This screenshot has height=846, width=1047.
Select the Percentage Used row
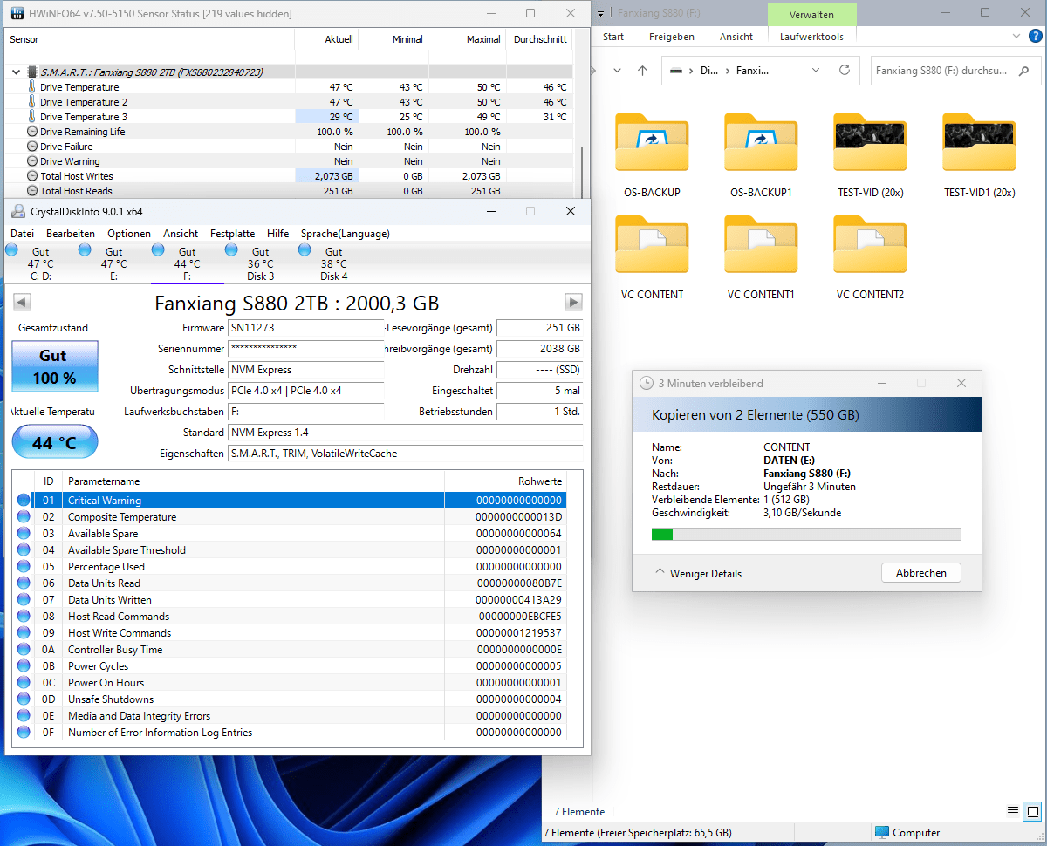coord(290,567)
